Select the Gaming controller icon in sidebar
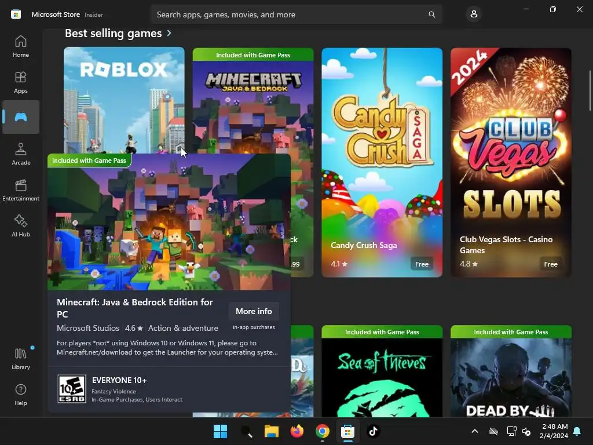The image size is (593, 445). click(x=21, y=117)
